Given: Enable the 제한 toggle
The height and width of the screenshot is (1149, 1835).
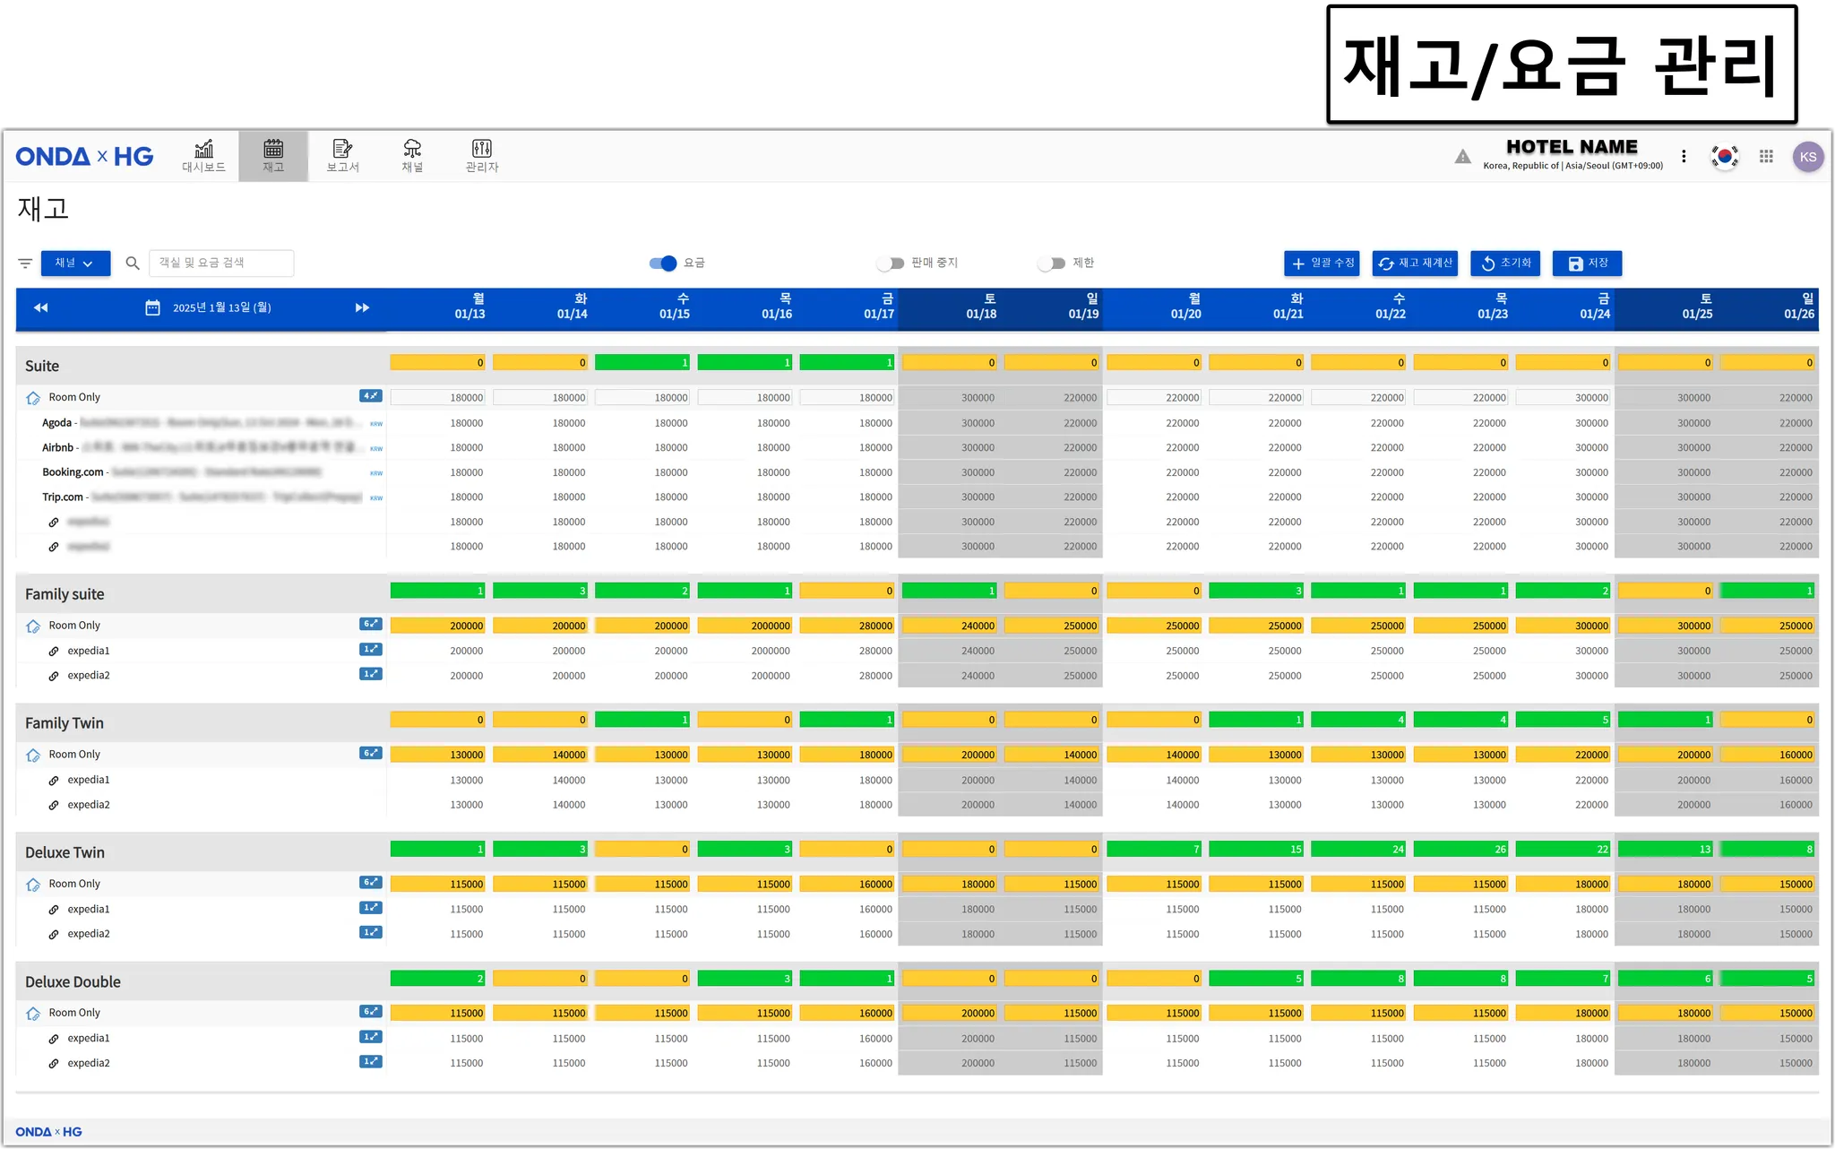Looking at the screenshot, I should (x=1051, y=263).
